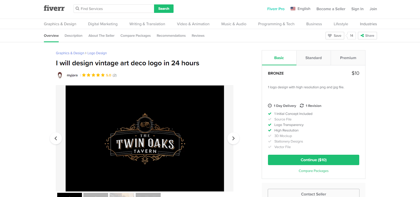Viewport: 420px width, 197px height.
Task: Open Programming & Tech category menu
Action: click(276, 24)
